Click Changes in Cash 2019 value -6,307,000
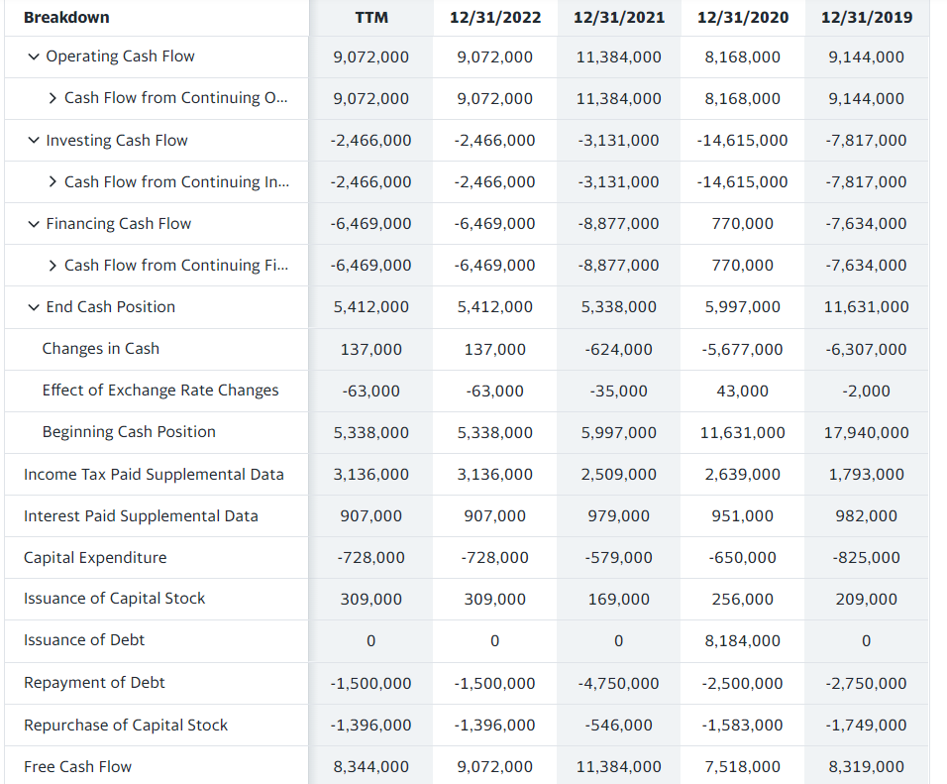The height and width of the screenshot is (784, 947). click(867, 350)
